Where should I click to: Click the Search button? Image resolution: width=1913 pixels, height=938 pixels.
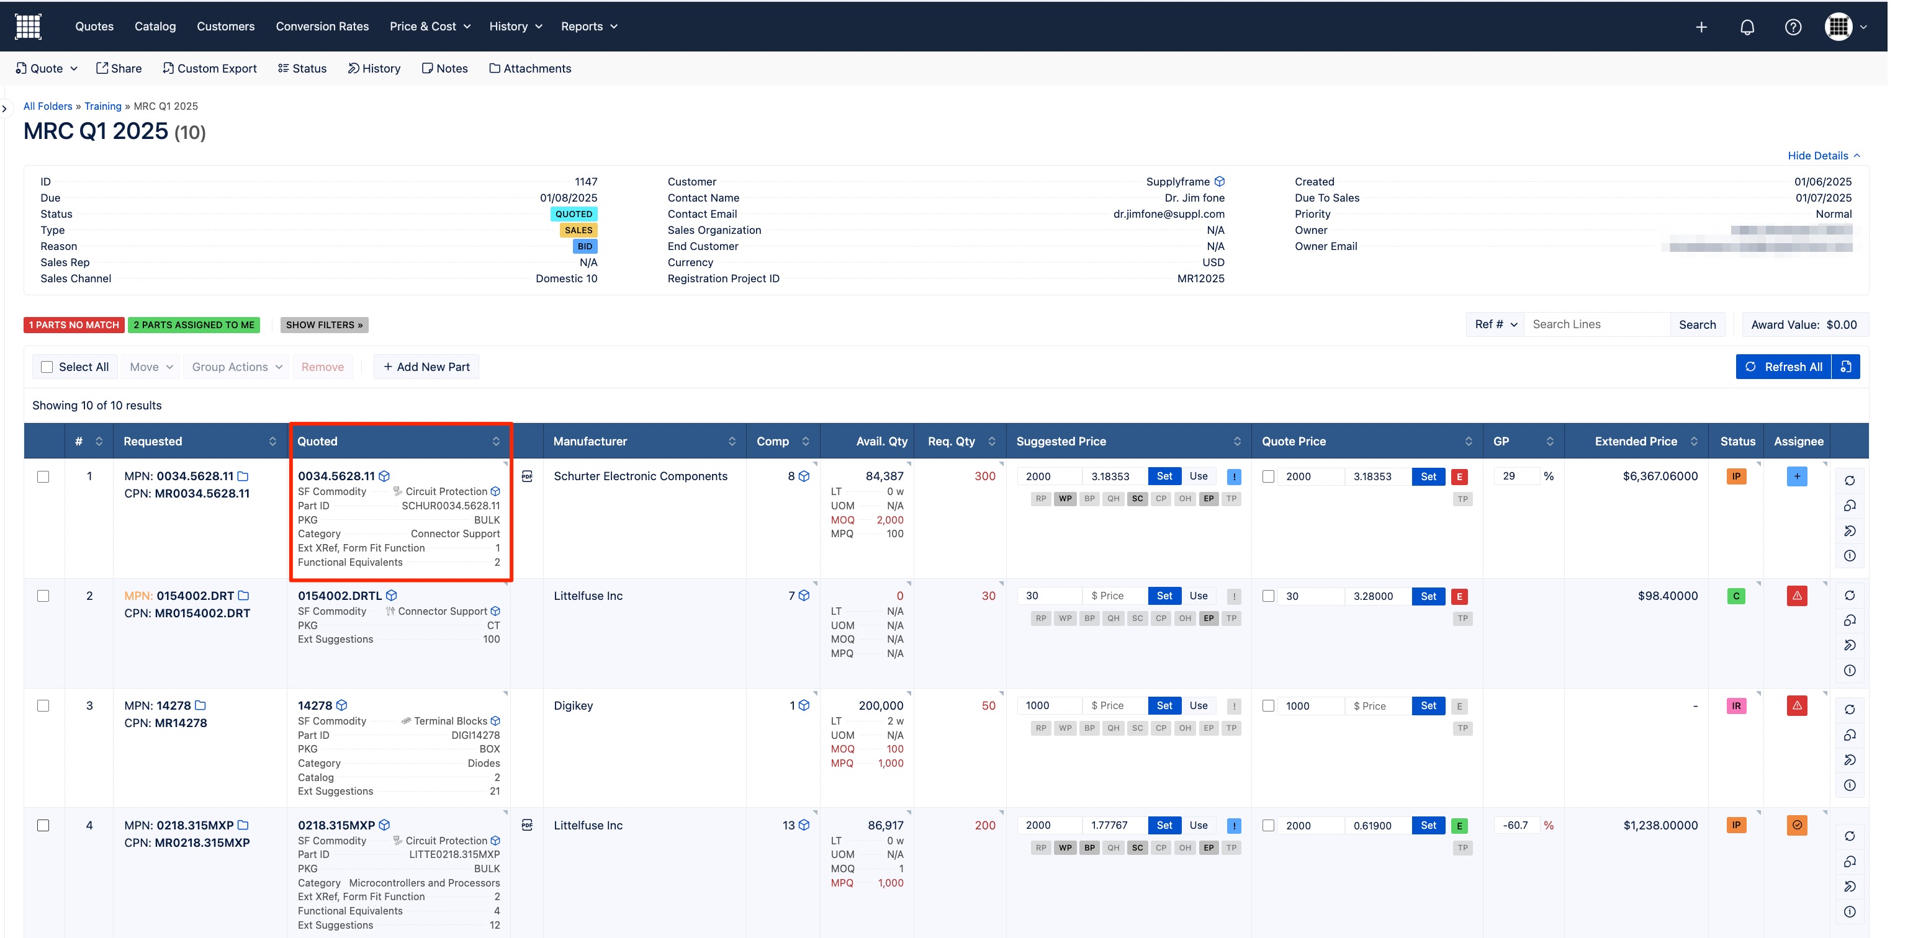point(1697,324)
